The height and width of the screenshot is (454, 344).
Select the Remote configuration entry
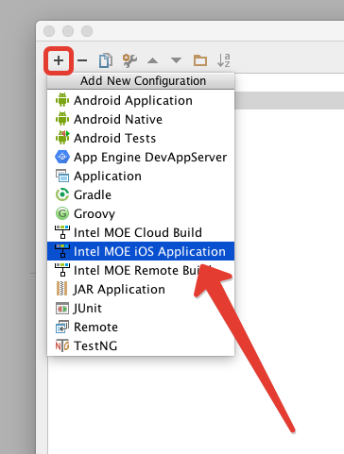[141, 327]
